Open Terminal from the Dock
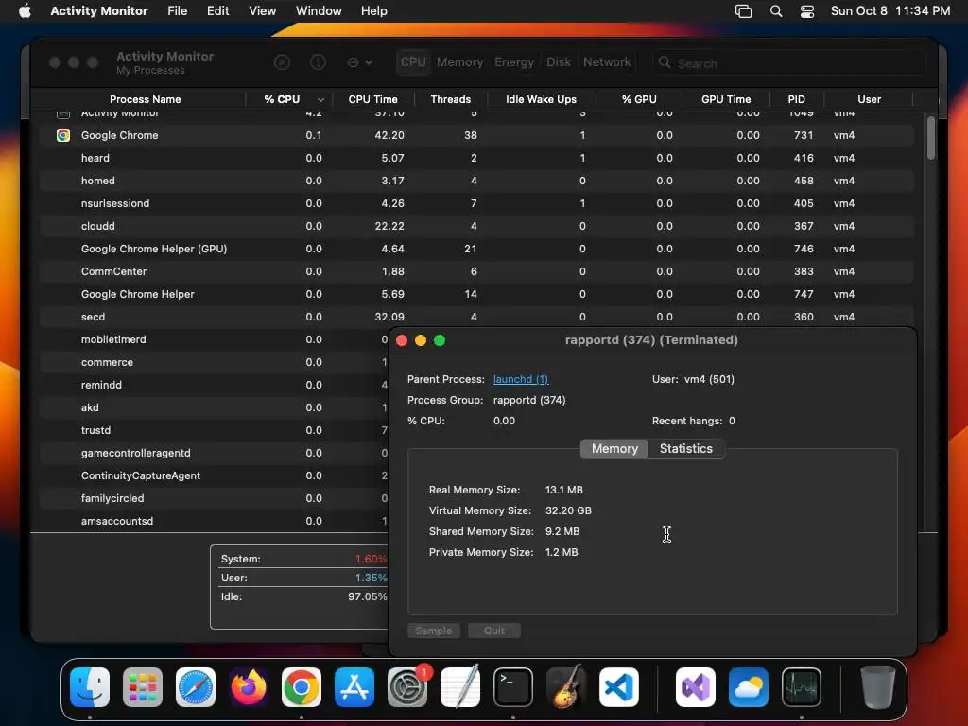The width and height of the screenshot is (968, 726). pos(513,687)
